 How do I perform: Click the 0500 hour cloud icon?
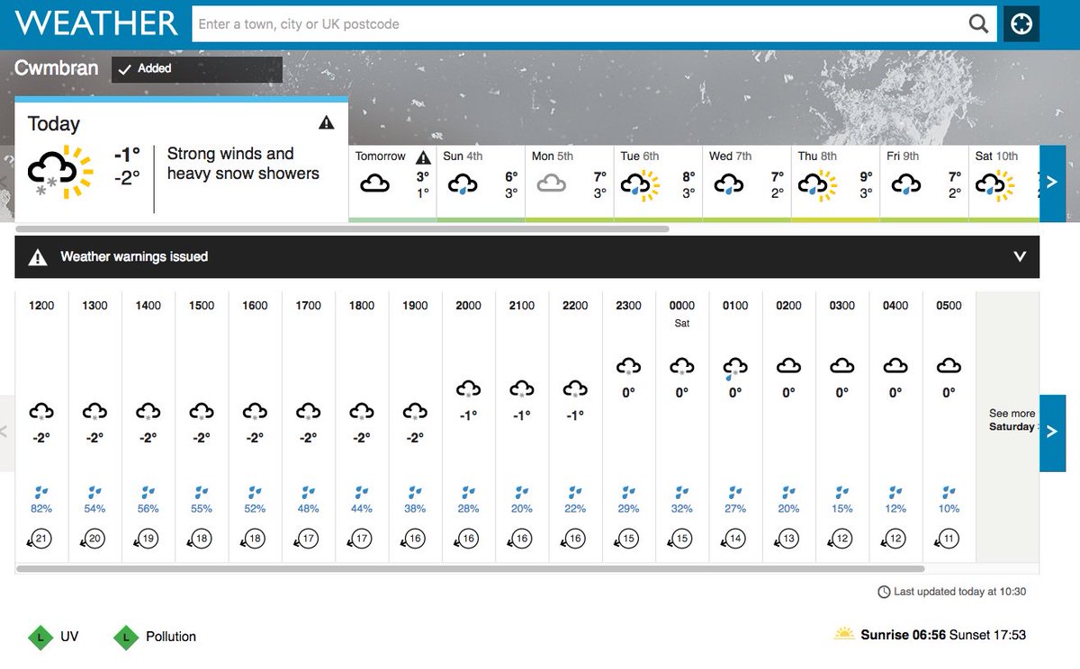click(949, 365)
